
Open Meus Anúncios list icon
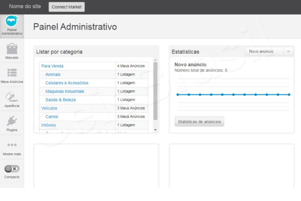[x=12, y=73]
